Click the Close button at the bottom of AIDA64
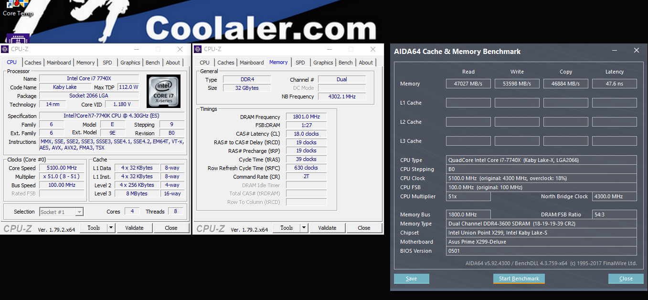 click(626, 279)
